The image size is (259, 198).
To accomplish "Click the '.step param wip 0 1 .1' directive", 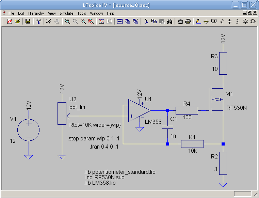I will click(x=94, y=139).
